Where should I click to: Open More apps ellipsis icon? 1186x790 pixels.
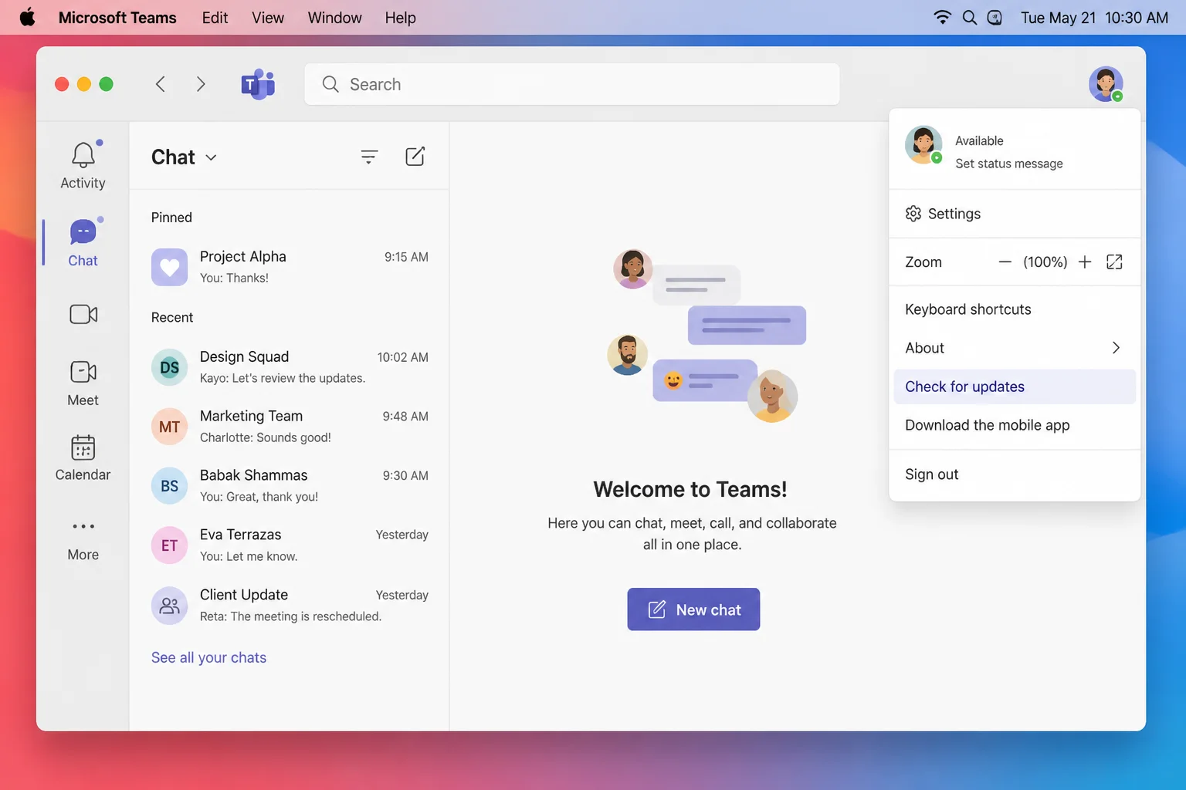[x=83, y=526]
